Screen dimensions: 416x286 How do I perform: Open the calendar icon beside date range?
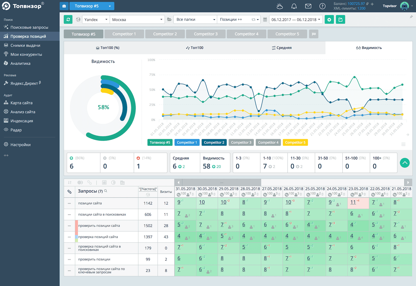265,19
